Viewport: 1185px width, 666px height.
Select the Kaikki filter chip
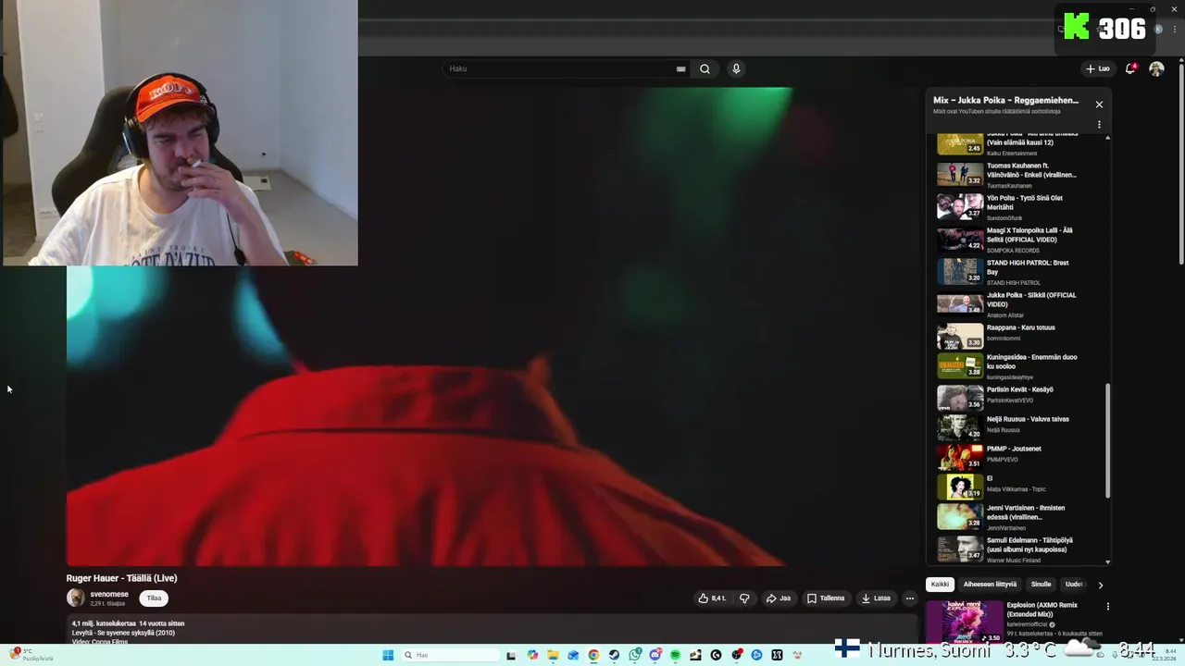tap(940, 585)
